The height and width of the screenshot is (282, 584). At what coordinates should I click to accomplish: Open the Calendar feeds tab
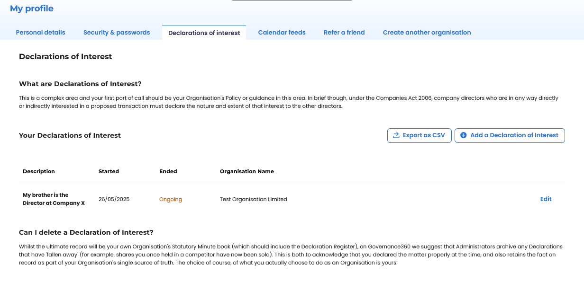pos(282,32)
